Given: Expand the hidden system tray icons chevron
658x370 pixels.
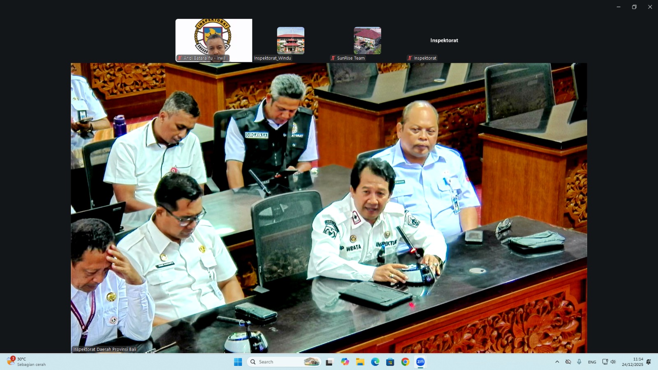Looking at the screenshot, I should [x=557, y=362].
